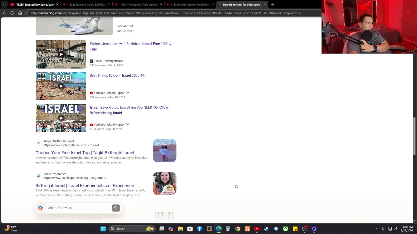The width and height of the screenshot is (417, 234).
Task: Click the microphone tray icon
Action: click(x=383, y=229)
